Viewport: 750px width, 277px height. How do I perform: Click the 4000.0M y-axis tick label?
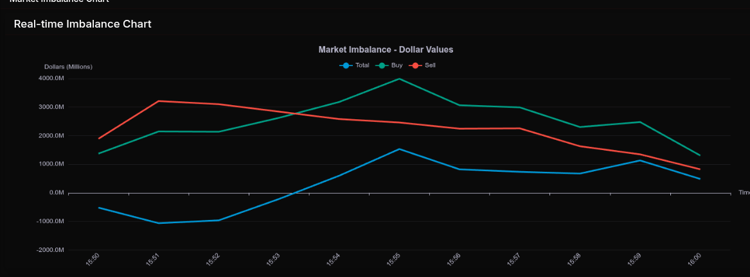51,78
